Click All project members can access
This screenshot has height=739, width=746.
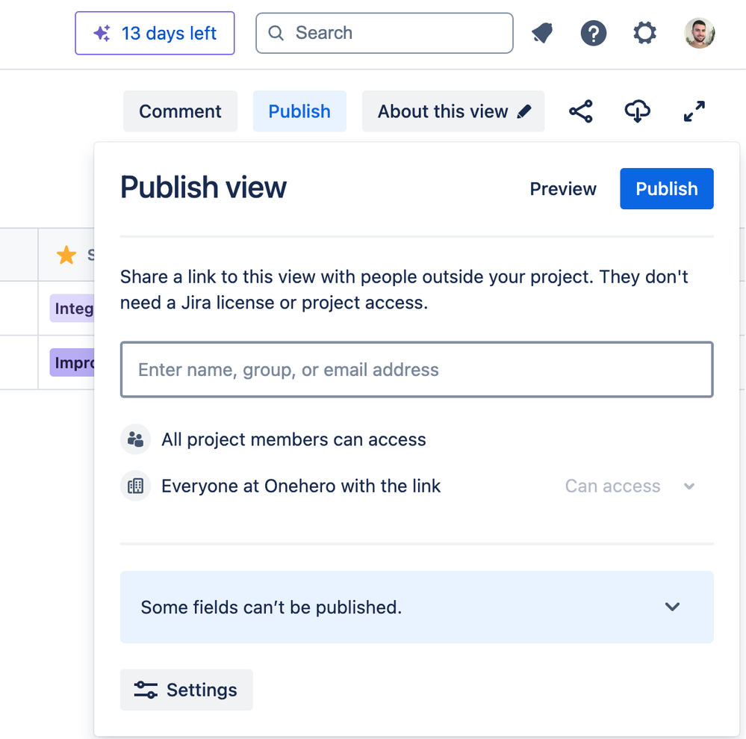click(x=293, y=439)
